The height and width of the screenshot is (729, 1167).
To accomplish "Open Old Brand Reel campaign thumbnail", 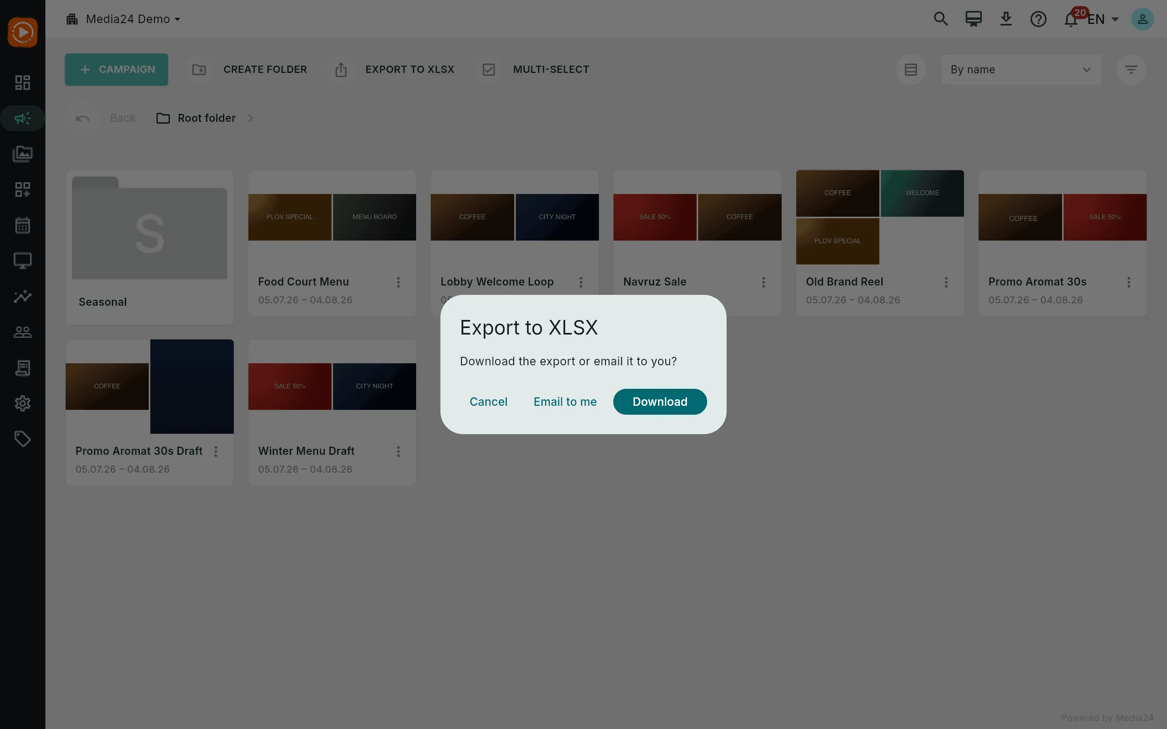I will click(x=880, y=217).
